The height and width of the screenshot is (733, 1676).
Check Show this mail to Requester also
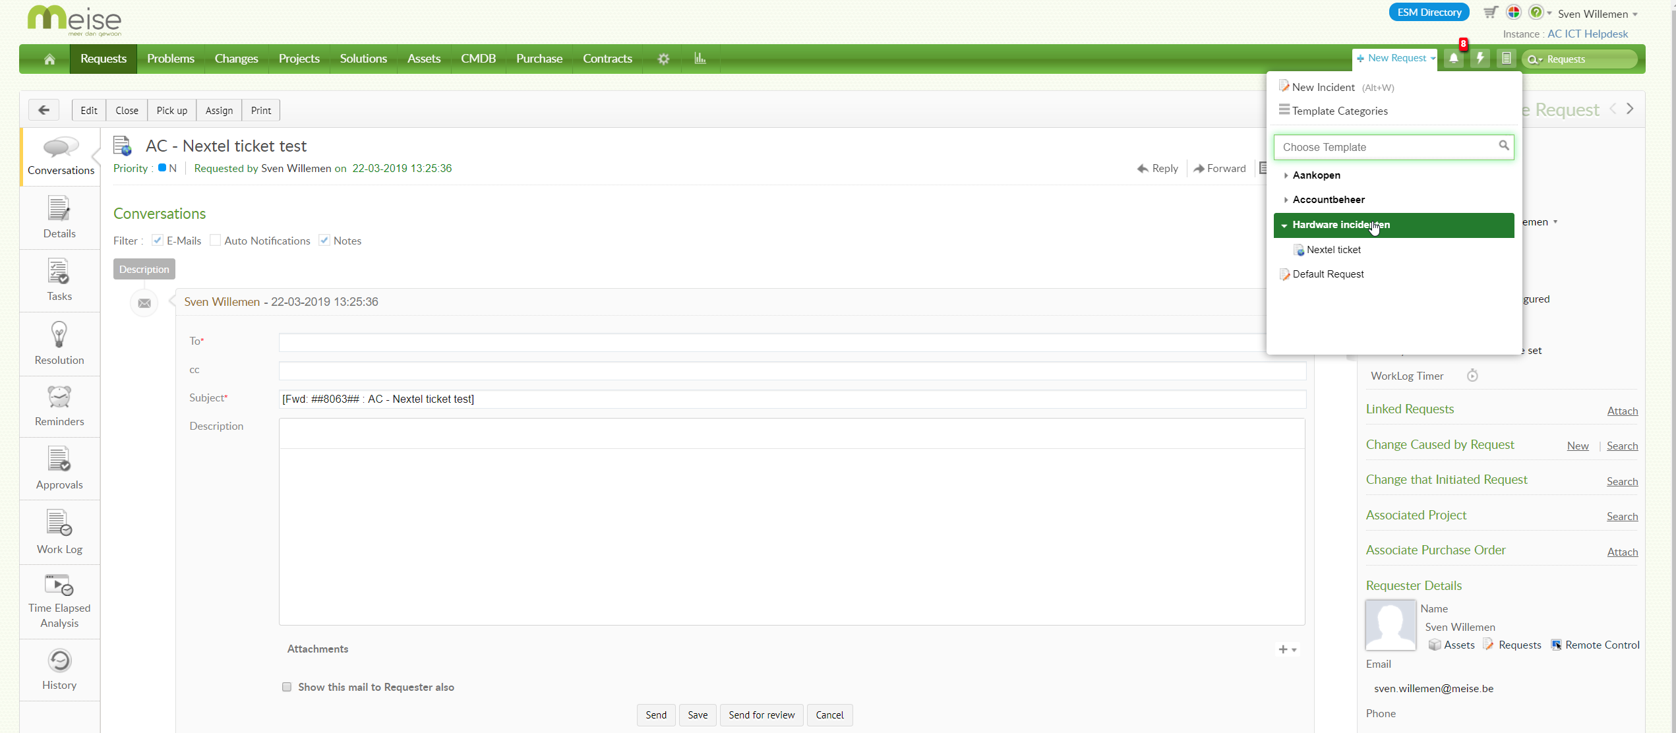click(287, 687)
